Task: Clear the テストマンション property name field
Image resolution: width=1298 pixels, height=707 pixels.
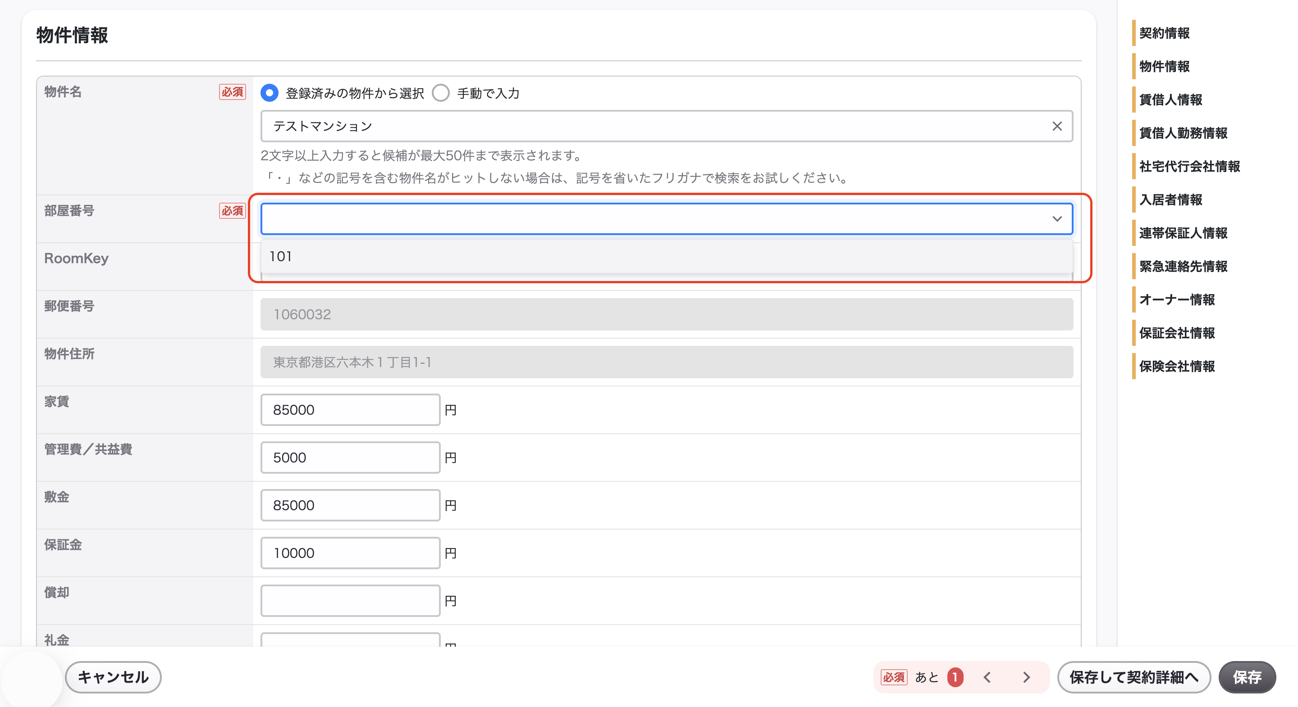Action: 1056,127
